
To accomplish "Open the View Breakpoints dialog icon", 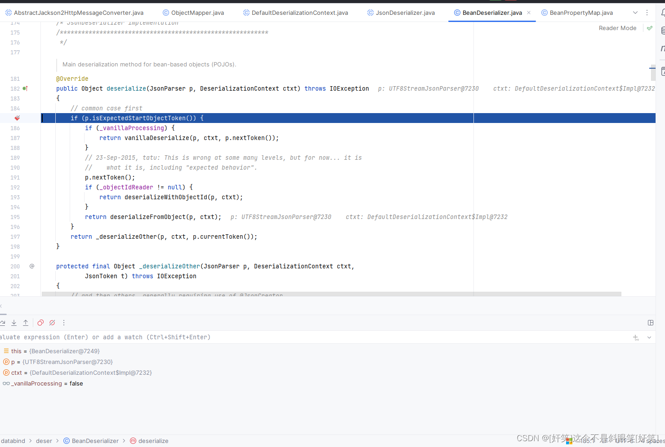I will click(40, 323).
